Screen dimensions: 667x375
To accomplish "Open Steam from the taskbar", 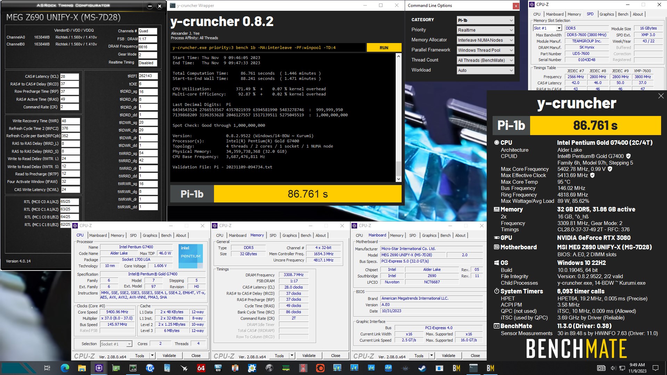I will pyautogui.click(x=422, y=368).
